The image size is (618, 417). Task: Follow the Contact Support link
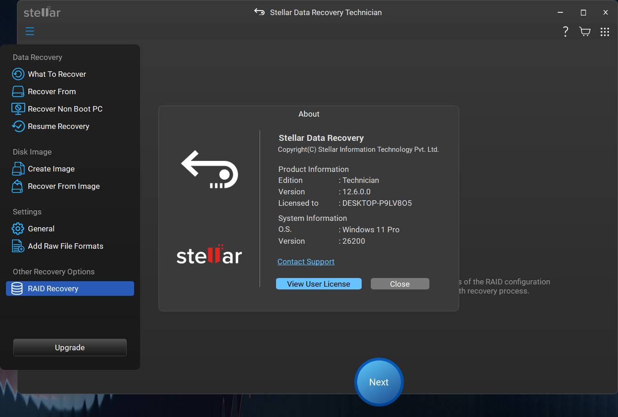pos(306,262)
